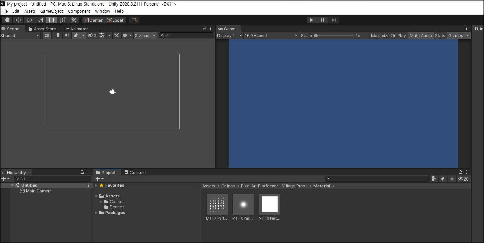484x243 pixels.
Task: Lock the Scene panel
Action: click(205, 29)
